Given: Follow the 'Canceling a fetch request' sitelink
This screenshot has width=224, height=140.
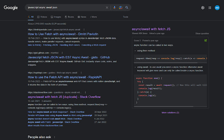Looking at the screenshot, I should [x=94, y=45].
